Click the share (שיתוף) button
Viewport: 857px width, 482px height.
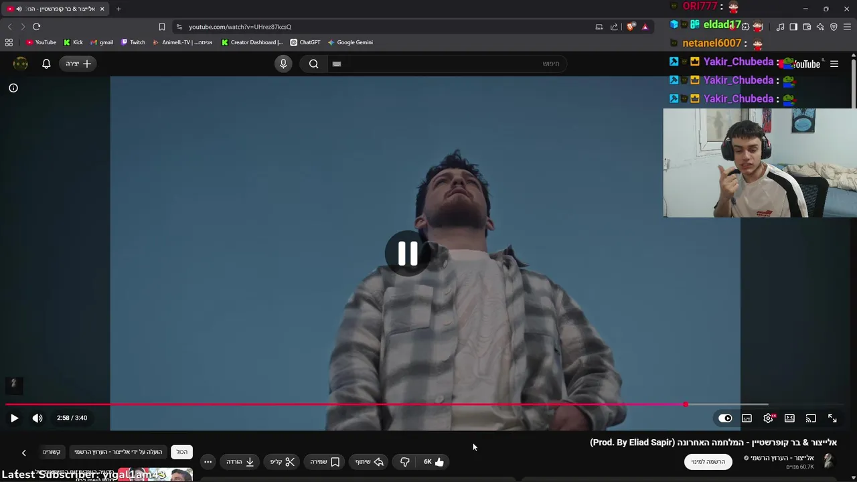[370, 462]
